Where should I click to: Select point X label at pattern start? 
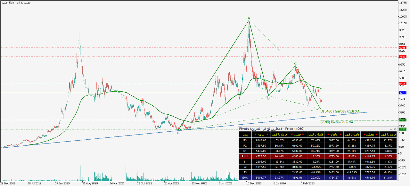[x=177, y=133]
